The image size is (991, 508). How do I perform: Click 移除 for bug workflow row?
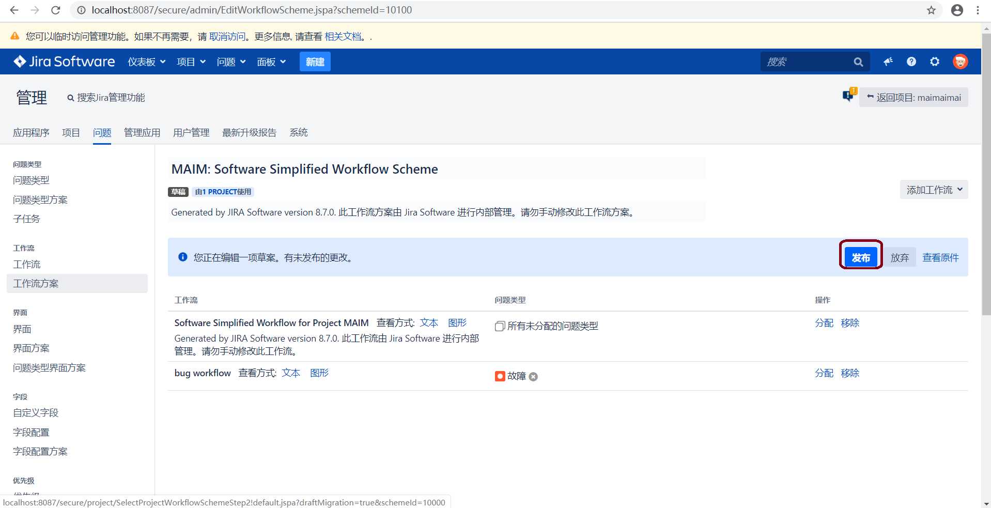(850, 373)
